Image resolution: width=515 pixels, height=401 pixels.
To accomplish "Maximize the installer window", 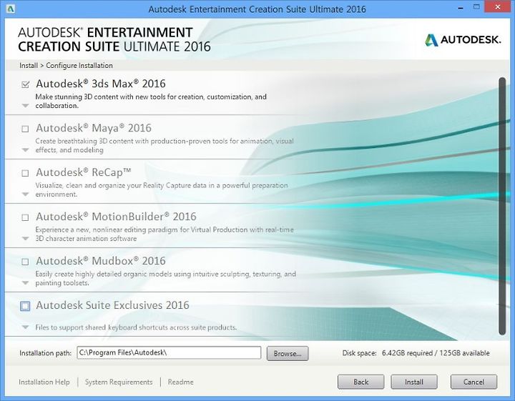I will click(x=476, y=7).
